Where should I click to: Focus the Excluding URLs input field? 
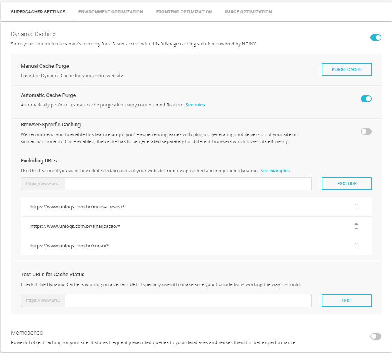[x=188, y=184]
